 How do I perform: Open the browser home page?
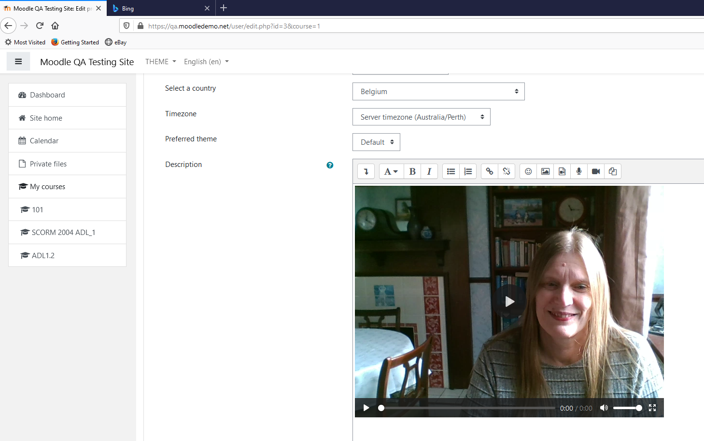click(55, 26)
